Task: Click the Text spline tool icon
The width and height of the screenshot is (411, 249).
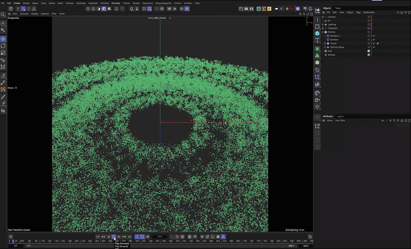Action: click(x=317, y=41)
